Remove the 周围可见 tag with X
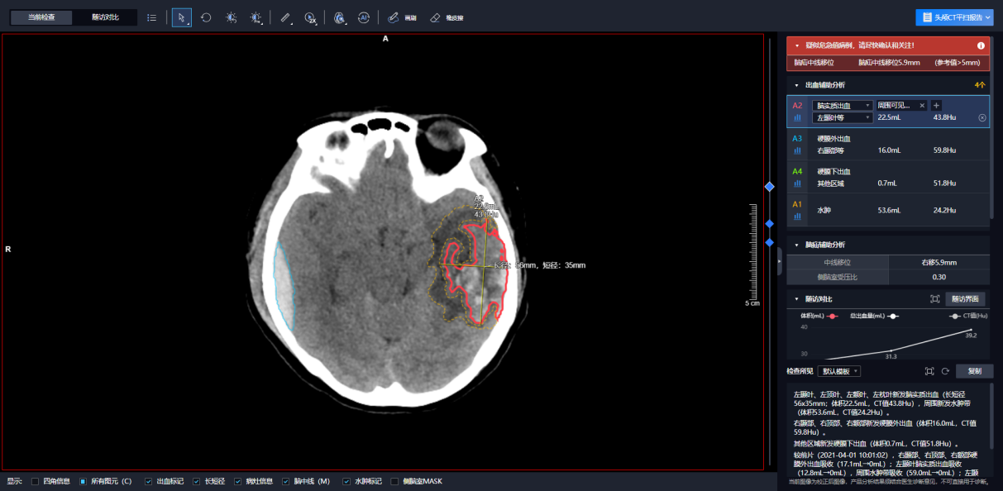The width and height of the screenshot is (1003, 491). click(x=922, y=106)
